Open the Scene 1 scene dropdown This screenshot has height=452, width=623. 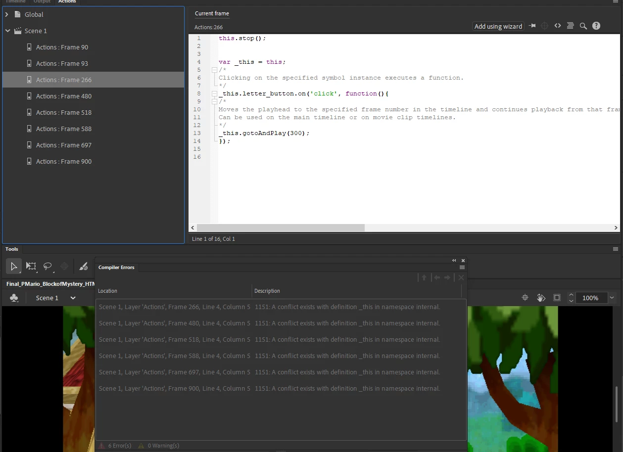[73, 298]
